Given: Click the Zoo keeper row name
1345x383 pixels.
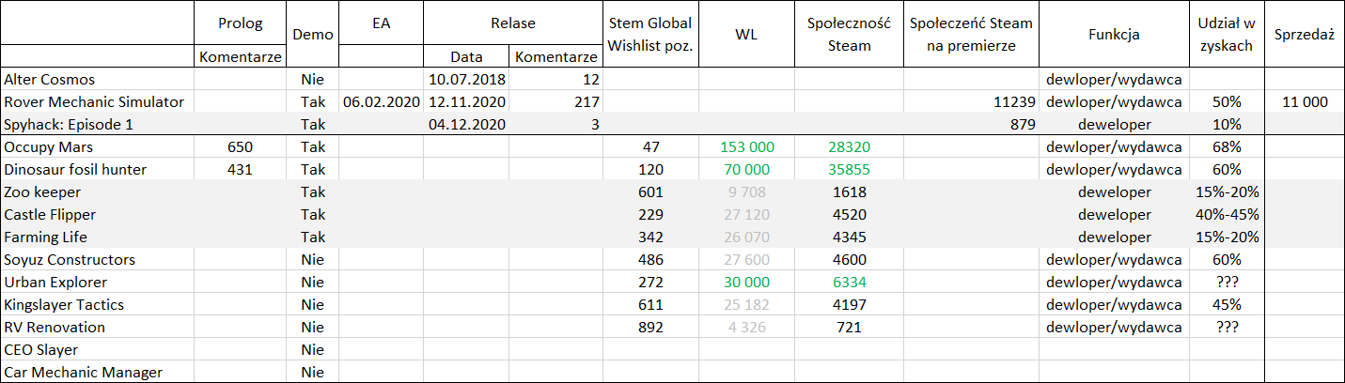Looking at the screenshot, I should click(42, 192).
